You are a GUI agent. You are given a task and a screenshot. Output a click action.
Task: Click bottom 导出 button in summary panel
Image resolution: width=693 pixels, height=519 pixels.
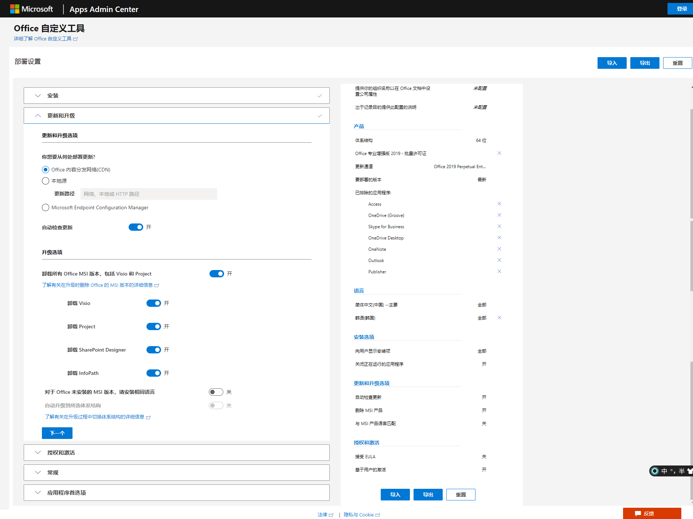click(x=428, y=495)
